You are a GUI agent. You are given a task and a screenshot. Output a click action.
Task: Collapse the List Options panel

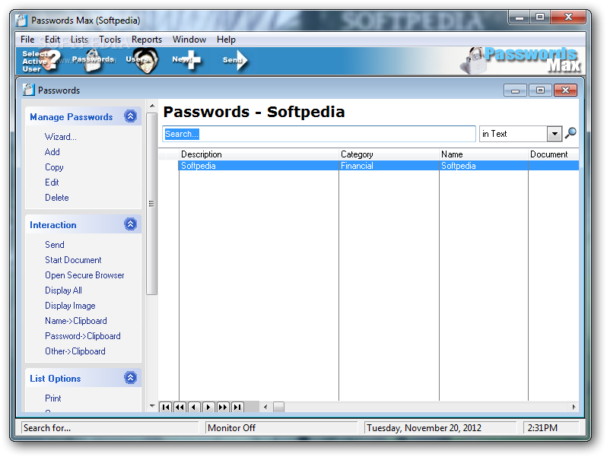click(x=131, y=378)
